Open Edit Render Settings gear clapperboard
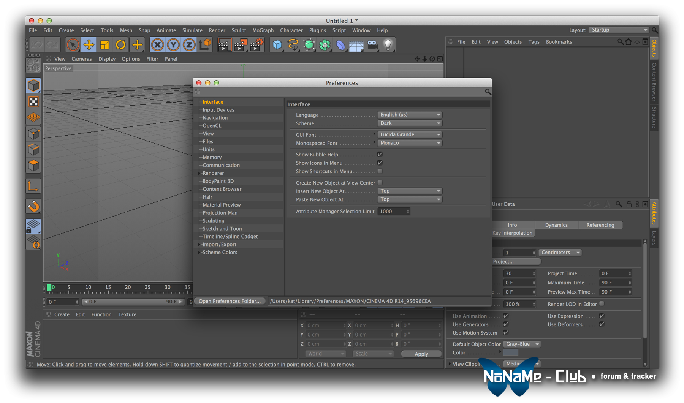The width and height of the screenshot is (684, 403). click(x=257, y=45)
